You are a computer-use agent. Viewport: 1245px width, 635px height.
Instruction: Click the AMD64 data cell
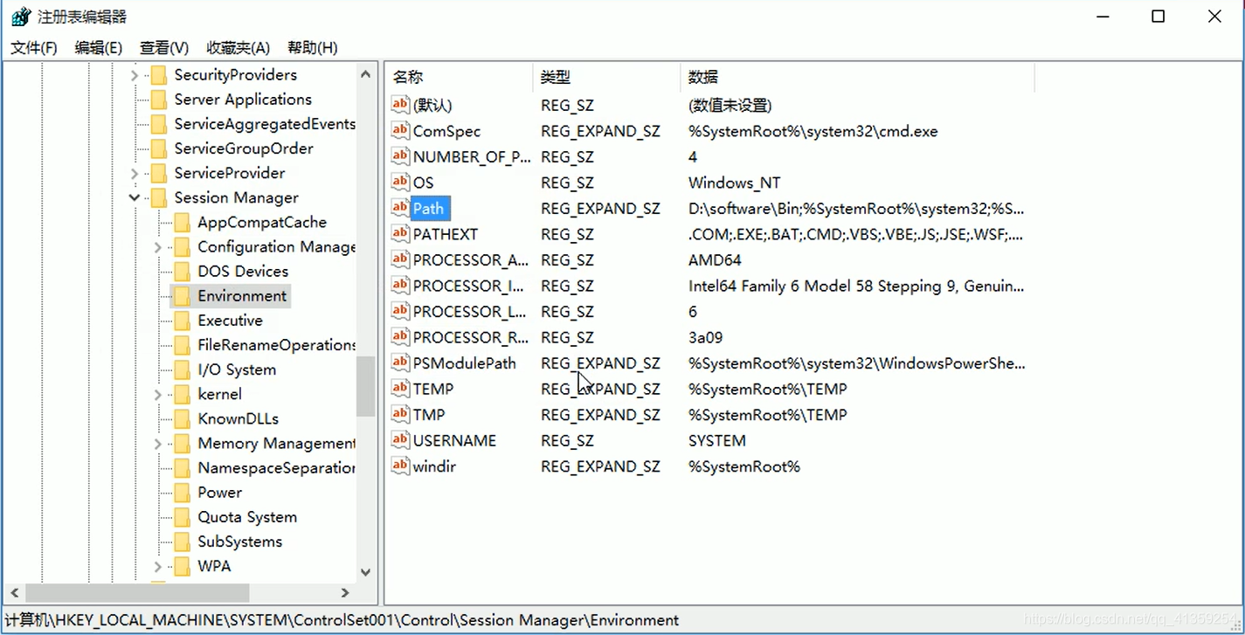coord(715,259)
